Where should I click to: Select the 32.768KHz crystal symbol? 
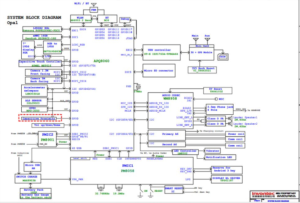click(x=100, y=188)
